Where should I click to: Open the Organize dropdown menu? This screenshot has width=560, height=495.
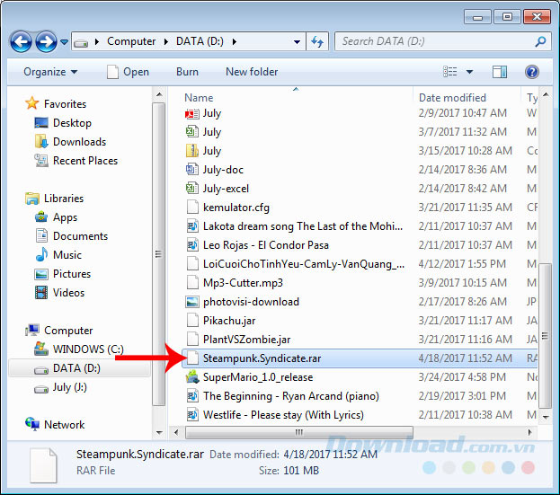[50, 72]
